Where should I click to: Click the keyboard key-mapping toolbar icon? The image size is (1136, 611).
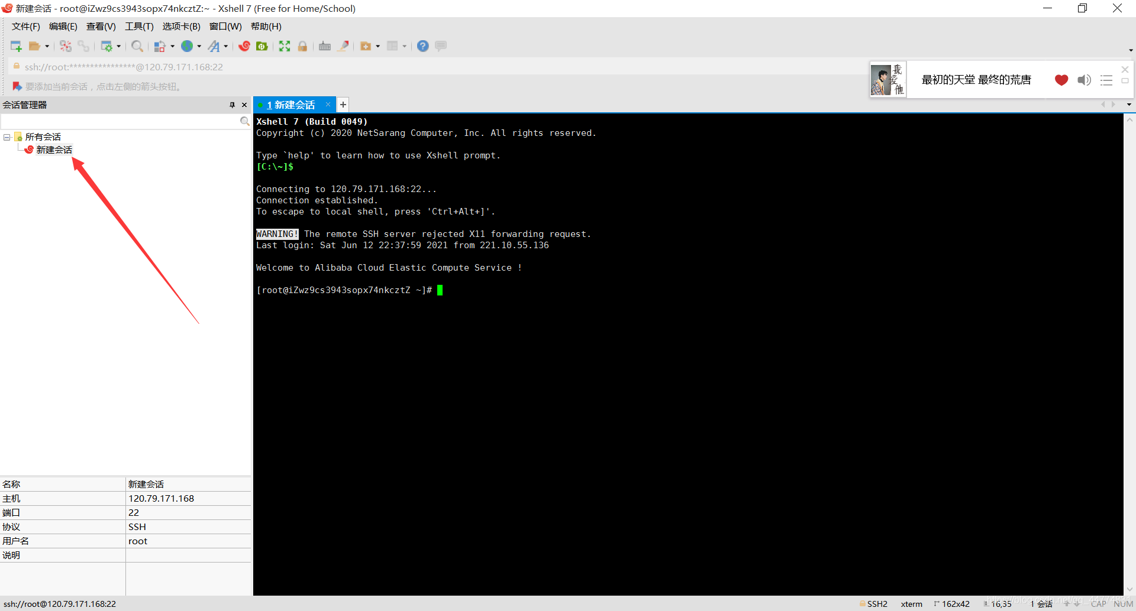[325, 46]
